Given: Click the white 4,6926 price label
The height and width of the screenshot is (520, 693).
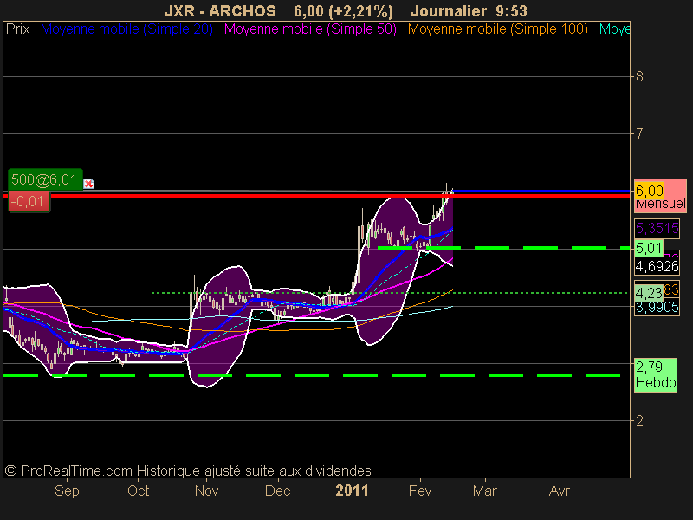Looking at the screenshot, I should (657, 266).
